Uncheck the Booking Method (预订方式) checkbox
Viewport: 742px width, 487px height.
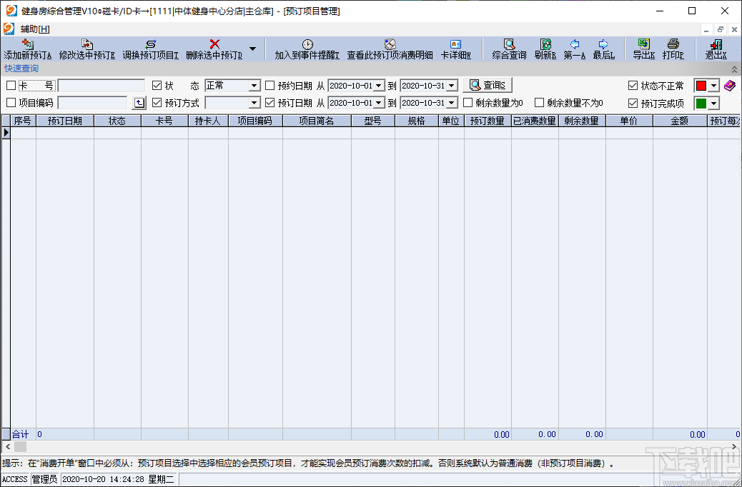pos(157,103)
